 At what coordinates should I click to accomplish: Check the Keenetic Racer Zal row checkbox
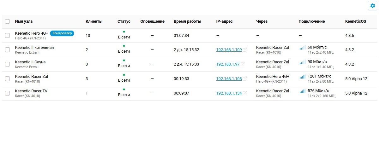pos(8,79)
